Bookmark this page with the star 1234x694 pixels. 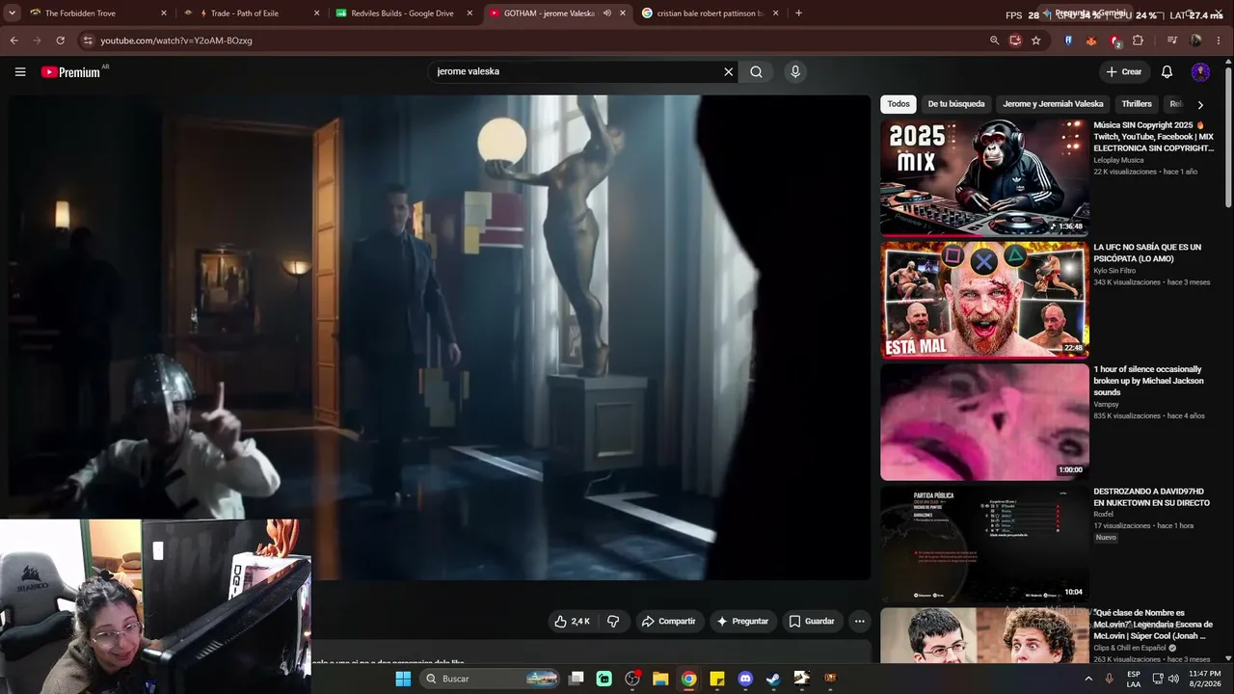tap(1036, 40)
